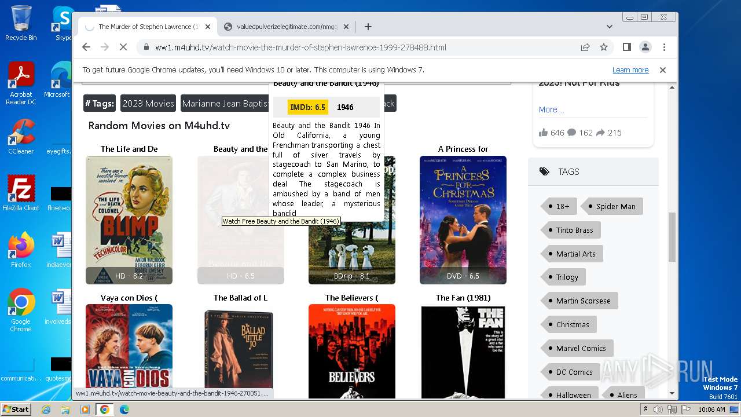The height and width of the screenshot is (417, 741).
Task: Click the More... link in sidebar
Action: tap(551, 109)
